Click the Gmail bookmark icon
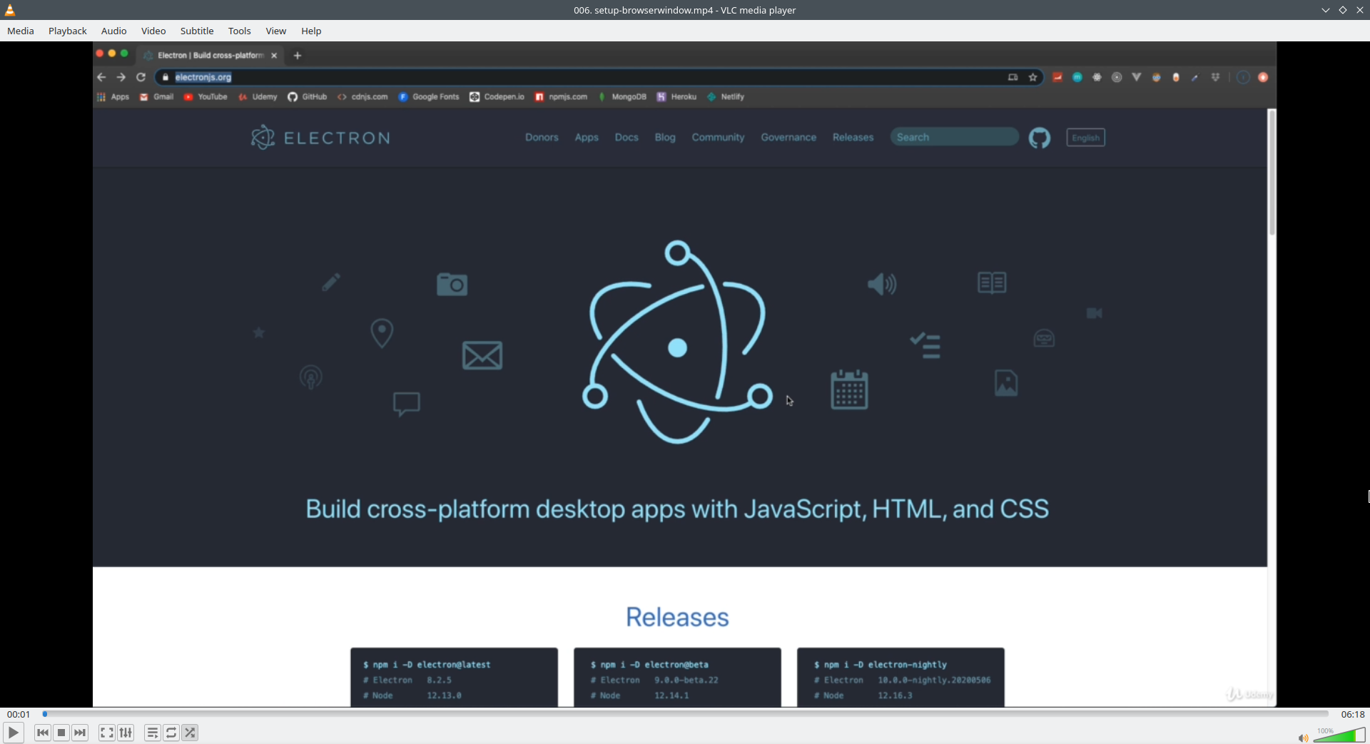This screenshot has height=744, width=1370. 143,97
